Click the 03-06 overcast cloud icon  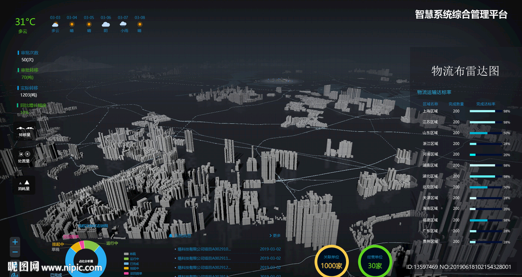click(x=106, y=24)
